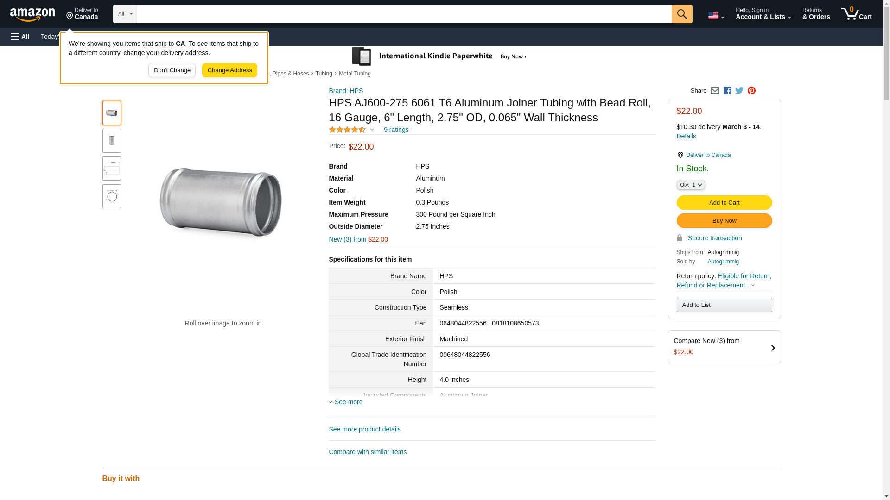Expand the star ratings popover arrow

point(372,130)
